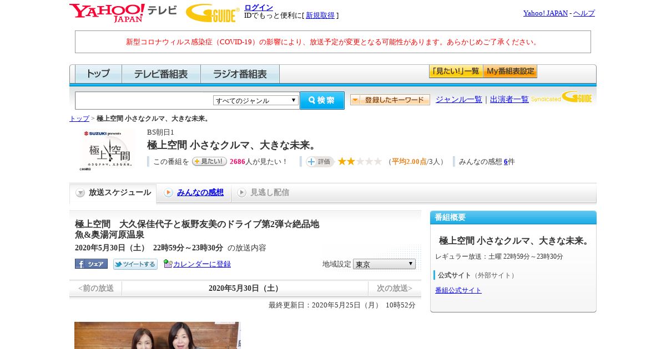The width and height of the screenshot is (666, 349).
Task: Click the 平均2.00点 rating text
Action: click(409, 162)
